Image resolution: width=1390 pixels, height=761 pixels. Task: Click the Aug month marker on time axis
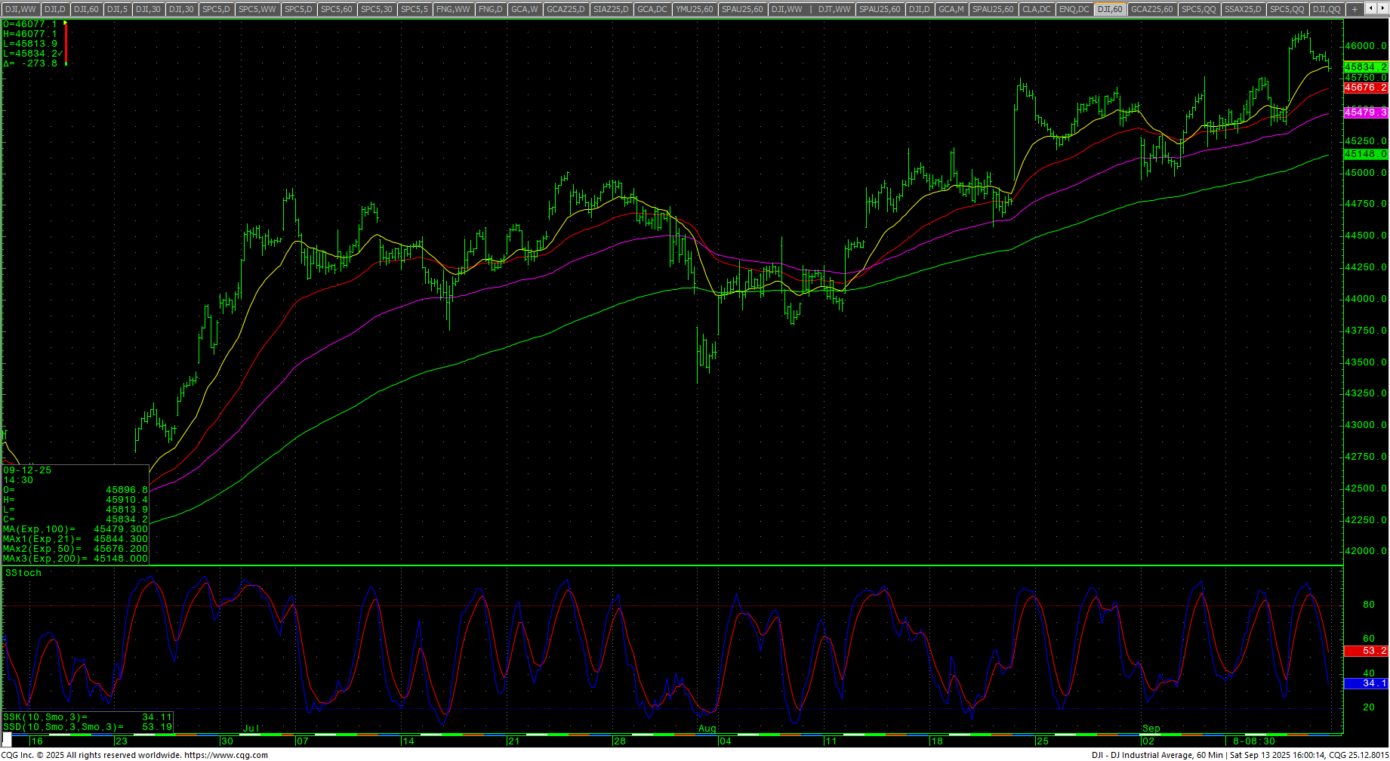(x=707, y=729)
